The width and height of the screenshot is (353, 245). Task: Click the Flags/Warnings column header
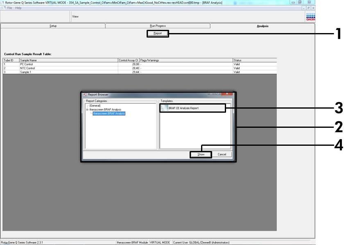[186, 60]
